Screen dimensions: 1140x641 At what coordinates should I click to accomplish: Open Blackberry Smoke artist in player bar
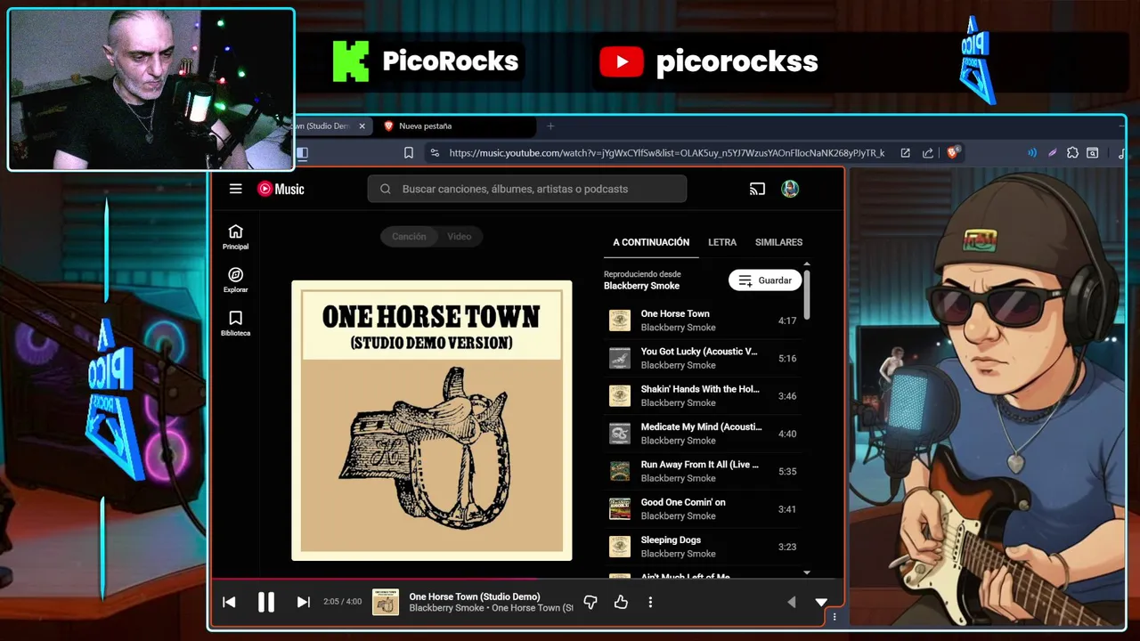click(446, 608)
